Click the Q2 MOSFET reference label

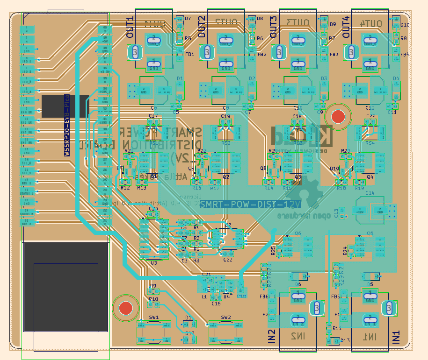click(226, 177)
